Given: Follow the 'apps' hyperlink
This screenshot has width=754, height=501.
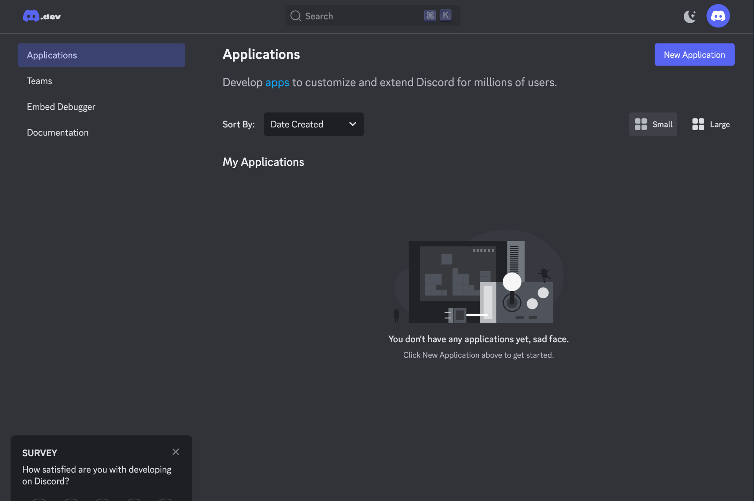Looking at the screenshot, I should point(277,83).
